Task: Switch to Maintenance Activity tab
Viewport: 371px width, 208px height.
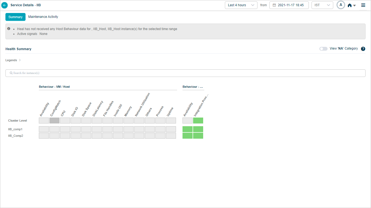Action: click(x=43, y=17)
